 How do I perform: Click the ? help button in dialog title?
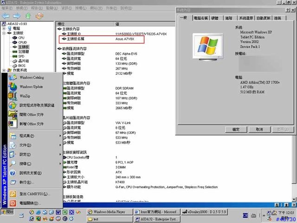click(288, 10)
